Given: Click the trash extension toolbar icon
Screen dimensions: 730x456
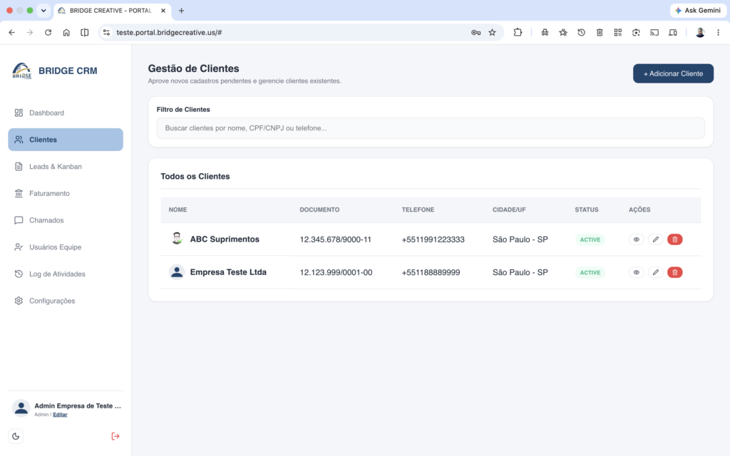Looking at the screenshot, I should tap(600, 33).
